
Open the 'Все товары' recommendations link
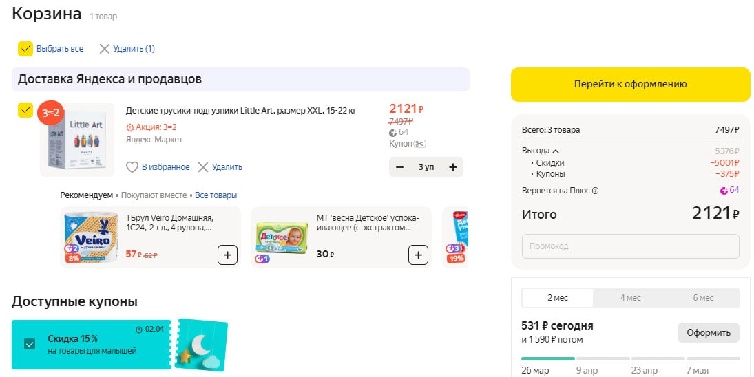click(x=216, y=195)
